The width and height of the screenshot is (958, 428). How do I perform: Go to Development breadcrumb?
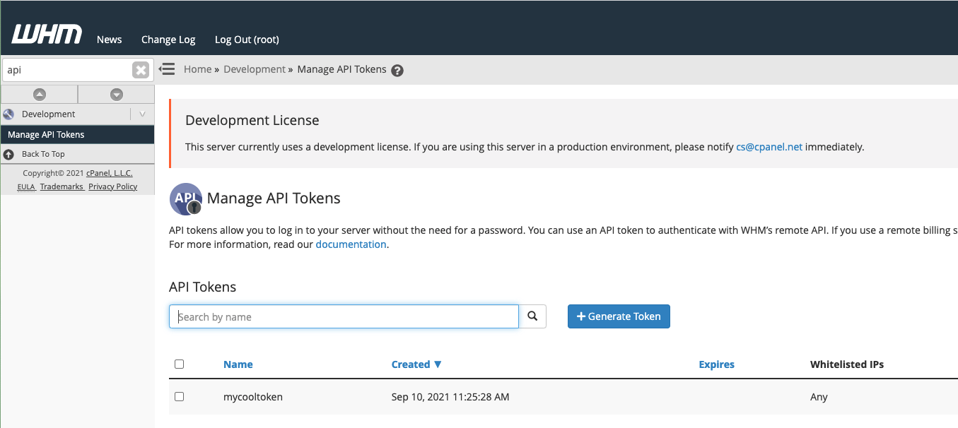click(x=255, y=69)
